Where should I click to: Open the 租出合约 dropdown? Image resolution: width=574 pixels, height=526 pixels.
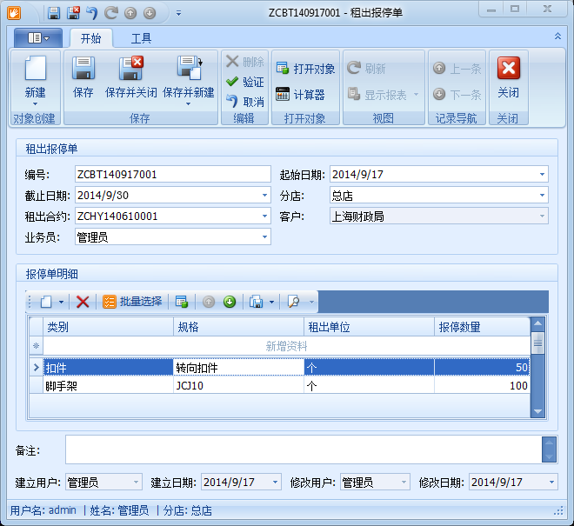(x=264, y=216)
